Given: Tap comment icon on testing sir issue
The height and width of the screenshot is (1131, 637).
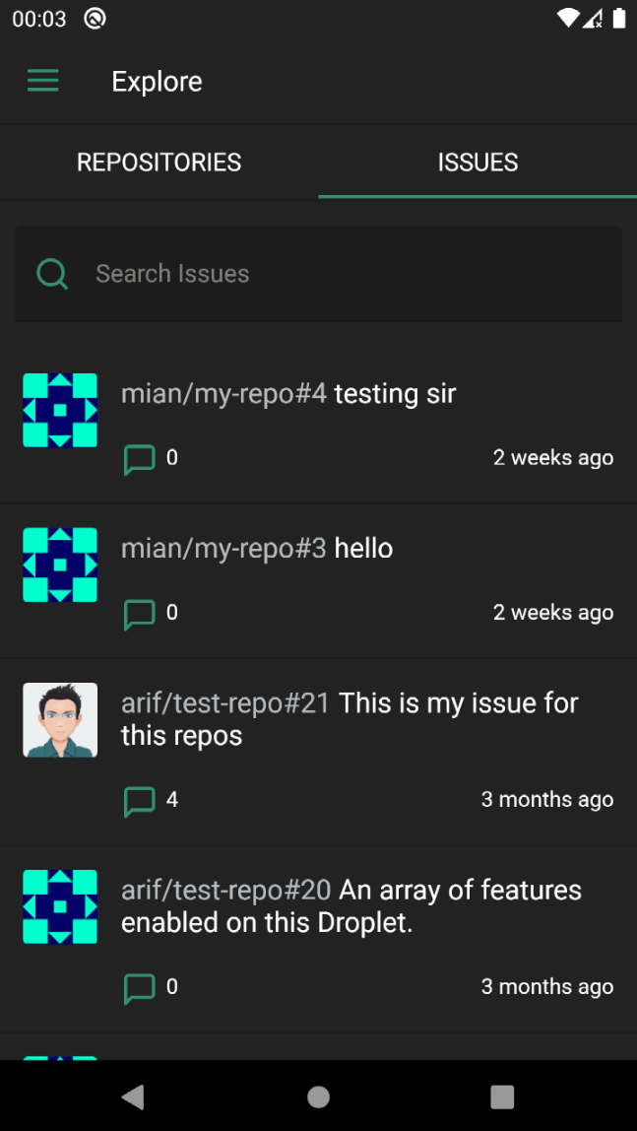Looking at the screenshot, I should click(x=139, y=459).
